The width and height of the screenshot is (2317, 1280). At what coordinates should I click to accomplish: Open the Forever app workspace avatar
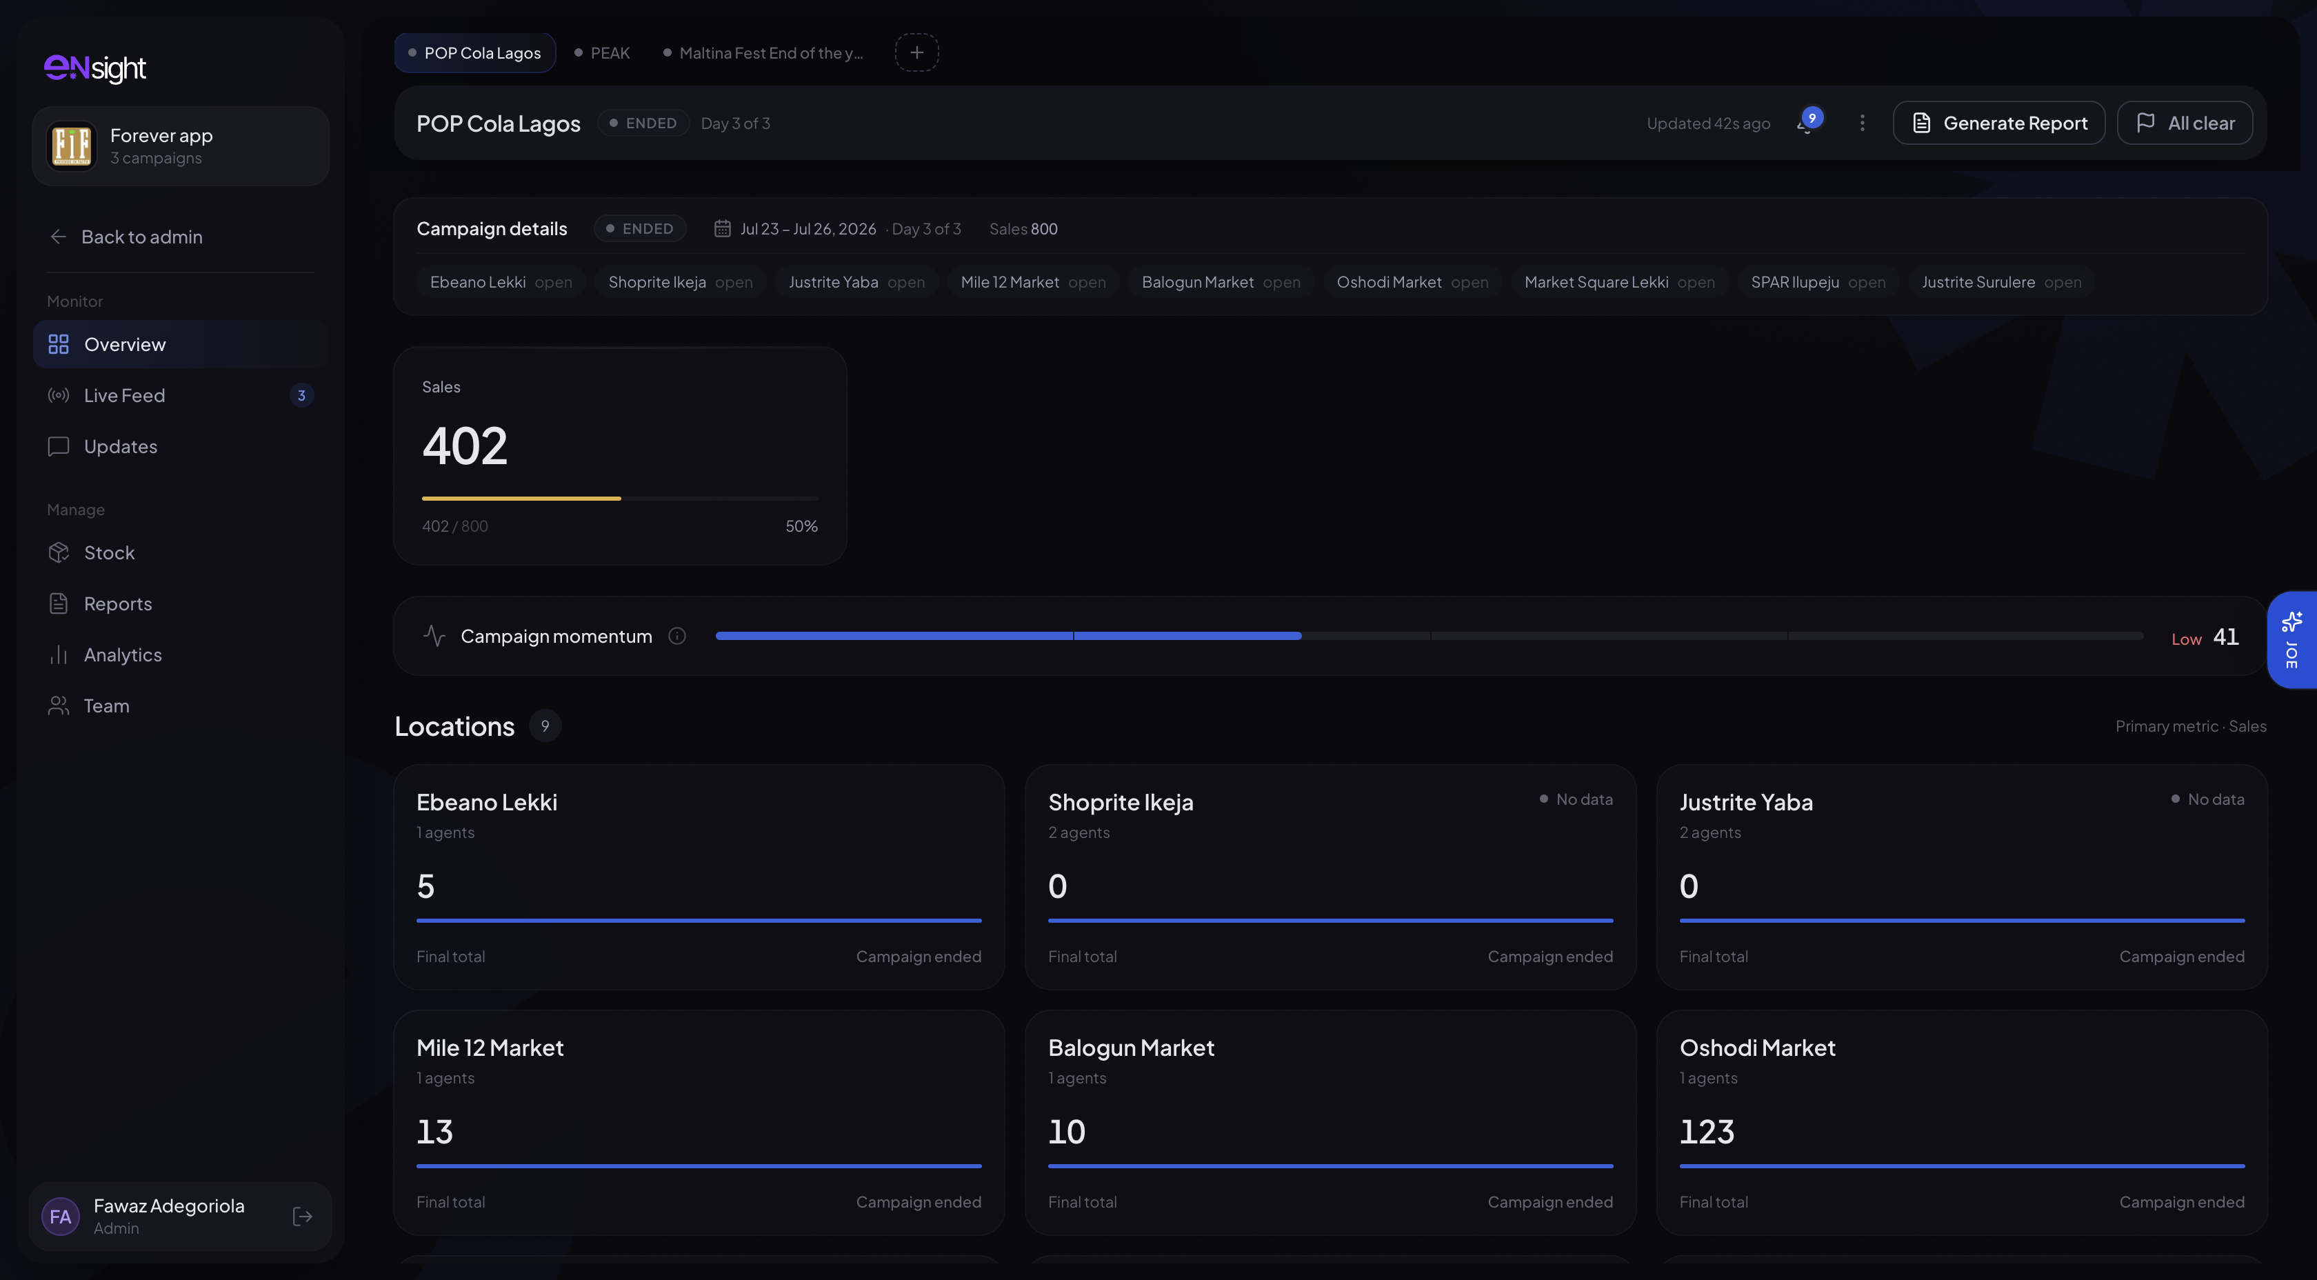(71, 146)
